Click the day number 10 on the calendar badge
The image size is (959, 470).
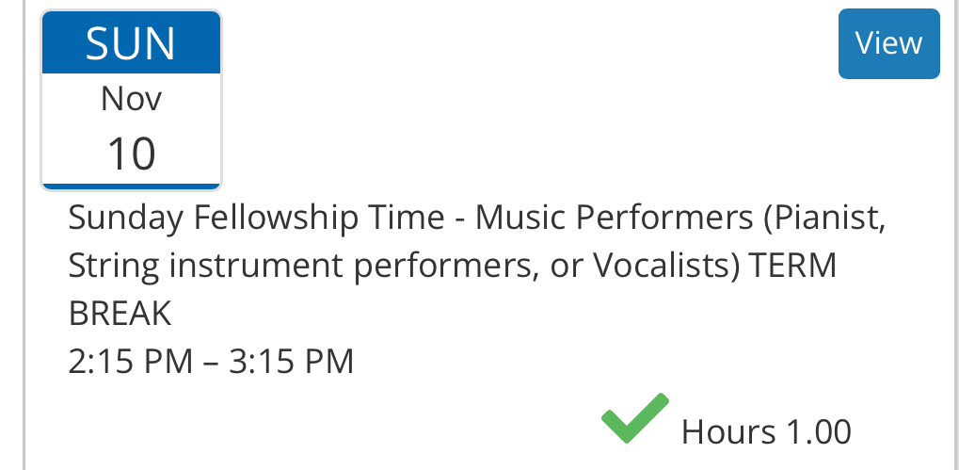click(131, 153)
